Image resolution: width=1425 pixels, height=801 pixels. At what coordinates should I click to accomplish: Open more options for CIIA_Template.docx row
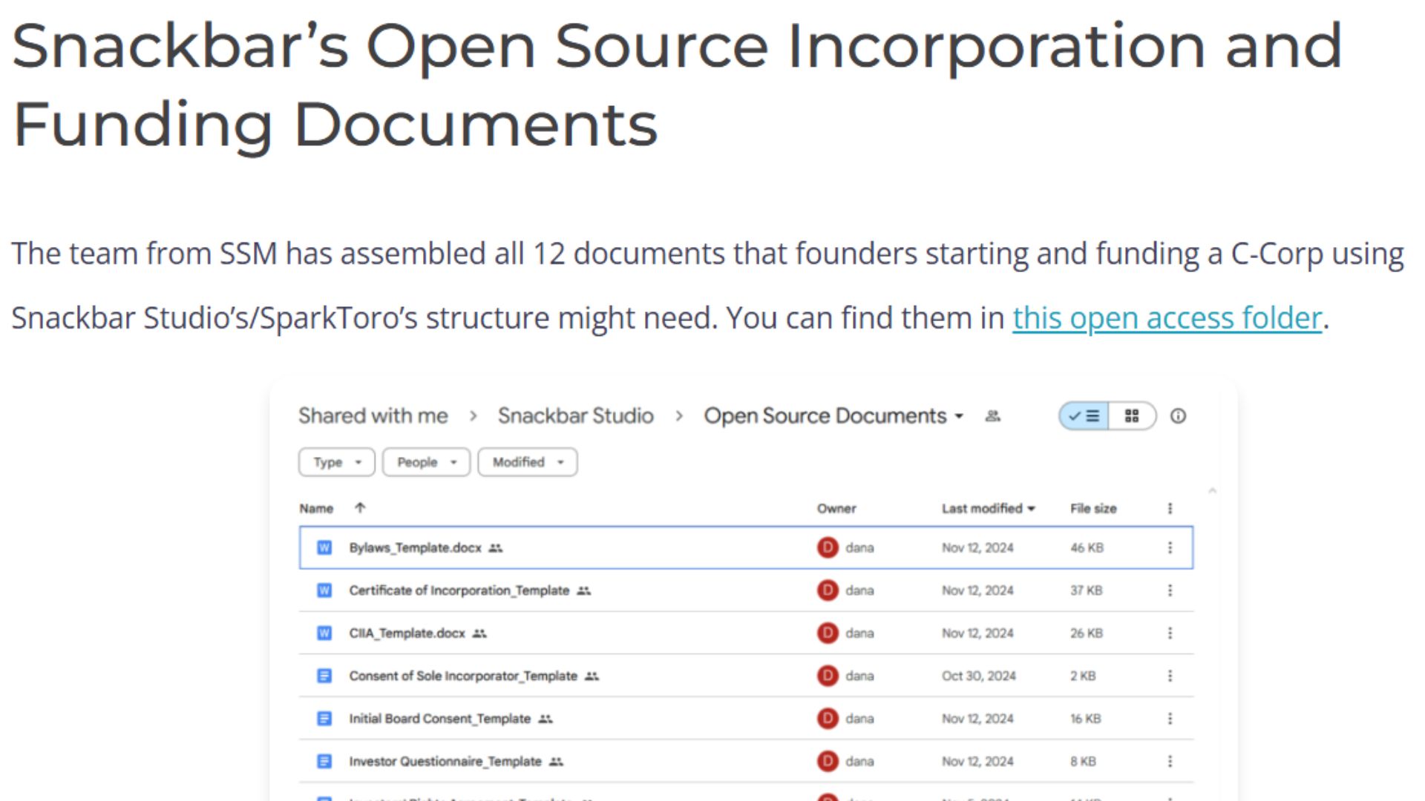1170,633
